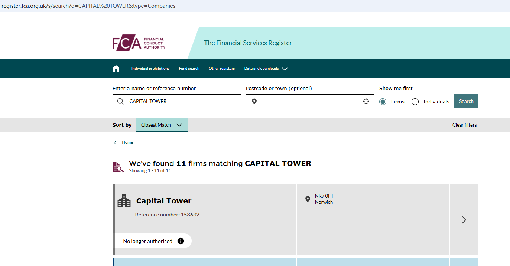The width and height of the screenshot is (510, 266).
Task: Click the building icon beside Capital Tower
Action: 124,201
